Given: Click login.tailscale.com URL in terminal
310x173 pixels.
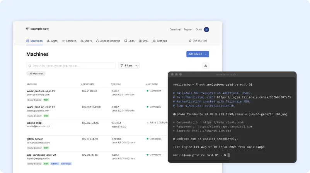Looking at the screenshot, I should [x=254, y=97].
